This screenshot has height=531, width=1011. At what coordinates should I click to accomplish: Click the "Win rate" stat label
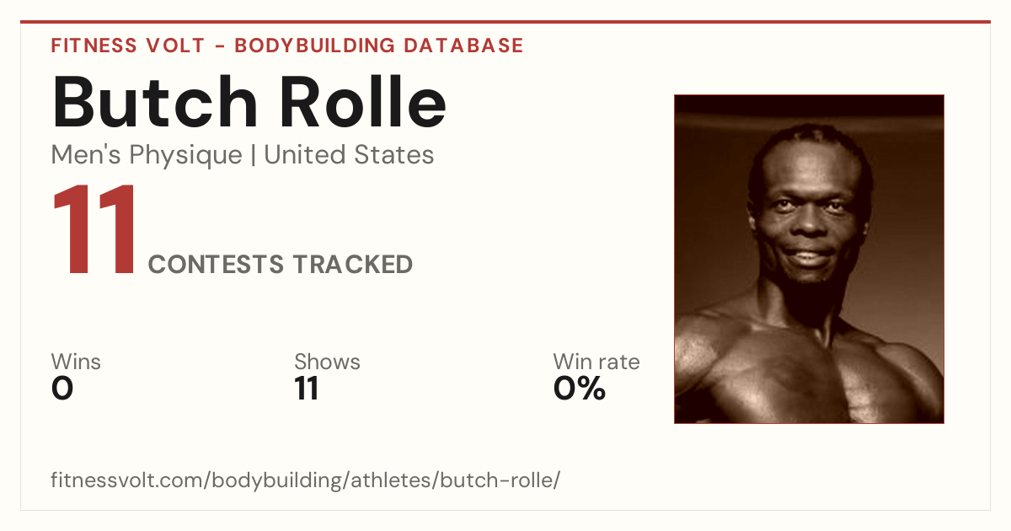pos(596,362)
